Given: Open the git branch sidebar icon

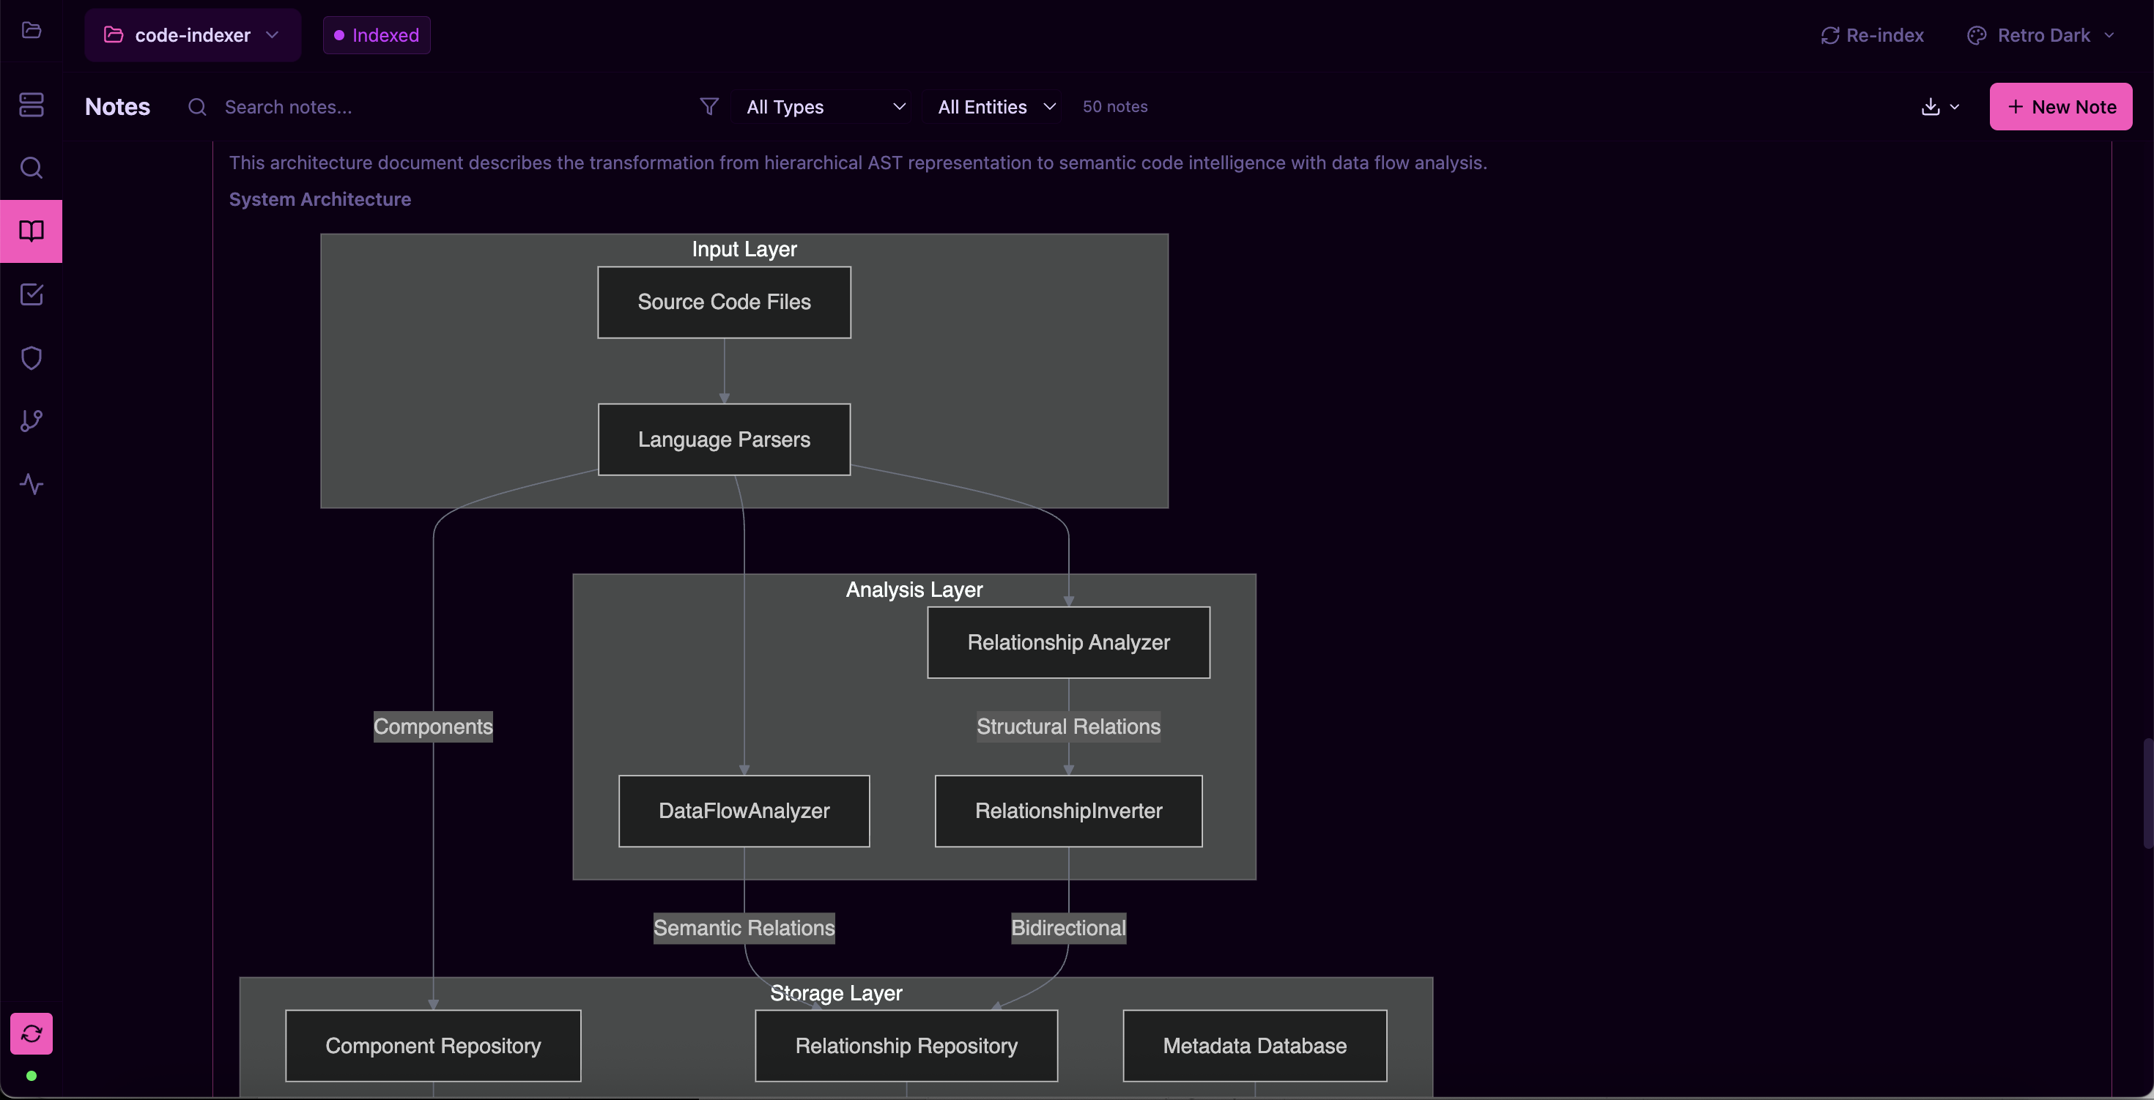Looking at the screenshot, I should pyautogui.click(x=31, y=420).
